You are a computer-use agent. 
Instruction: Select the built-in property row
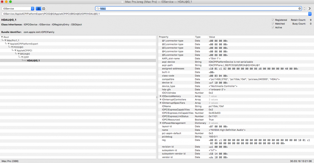236,72
